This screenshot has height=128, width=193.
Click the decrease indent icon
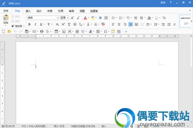coord(136,18)
